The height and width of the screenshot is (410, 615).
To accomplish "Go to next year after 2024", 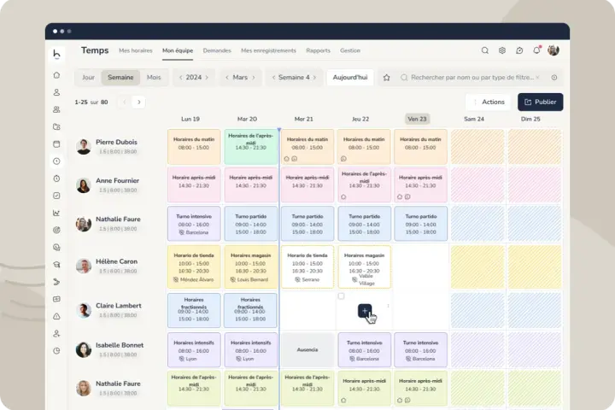I will [207, 77].
